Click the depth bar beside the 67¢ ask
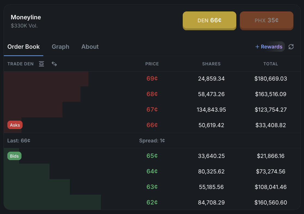Screen dimensions: 304x214 coord(33,110)
